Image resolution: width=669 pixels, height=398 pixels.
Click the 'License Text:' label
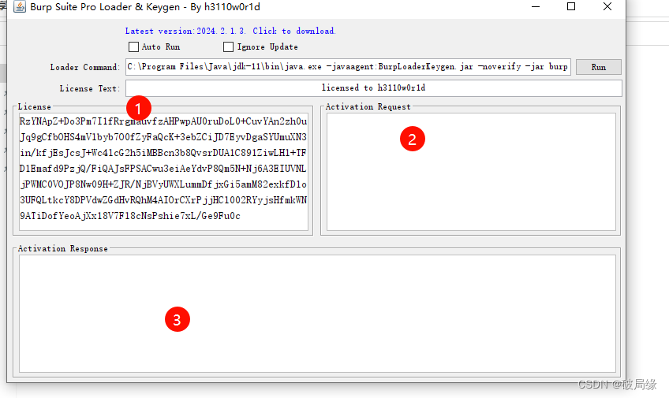tap(90, 88)
